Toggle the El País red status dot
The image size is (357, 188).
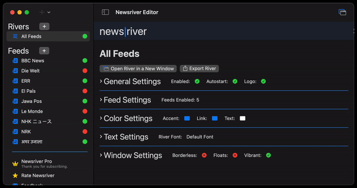(x=85, y=91)
